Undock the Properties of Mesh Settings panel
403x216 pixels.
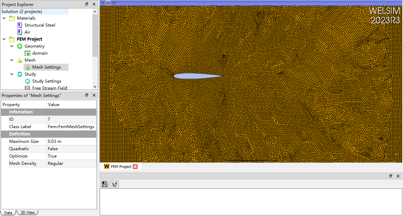(x=86, y=95)
